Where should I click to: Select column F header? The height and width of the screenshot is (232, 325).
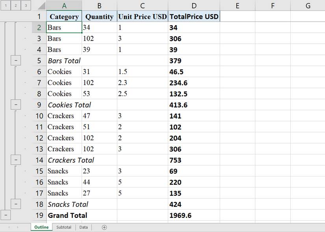click(x=273, y=6)
